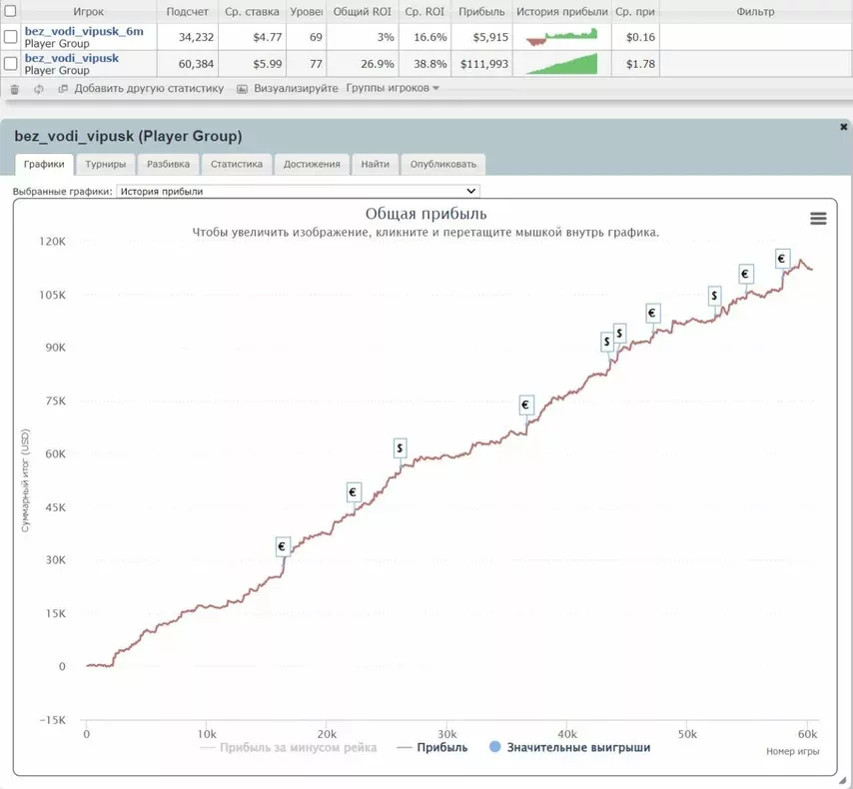Expand the Группы игроков menu

393,88
